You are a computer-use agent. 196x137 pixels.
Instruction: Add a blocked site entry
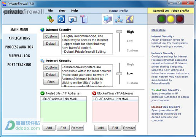click(x=101, y=128)
